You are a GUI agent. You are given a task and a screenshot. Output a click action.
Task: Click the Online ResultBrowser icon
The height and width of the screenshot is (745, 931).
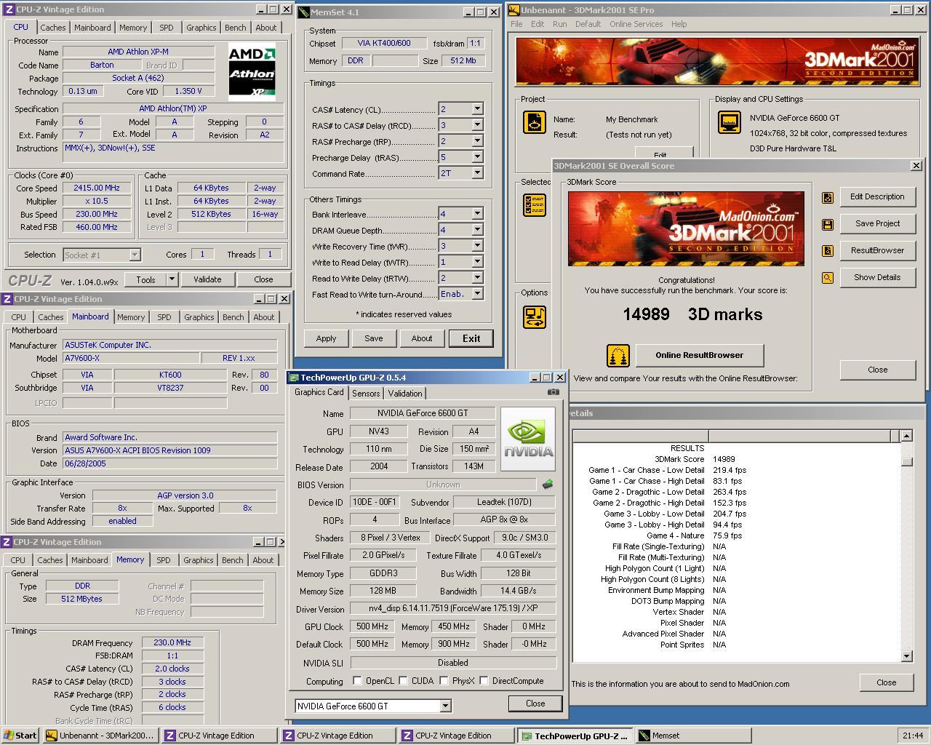point(618,356)
